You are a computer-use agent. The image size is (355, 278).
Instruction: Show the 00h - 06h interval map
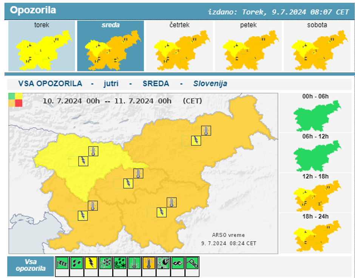[316, 113]
